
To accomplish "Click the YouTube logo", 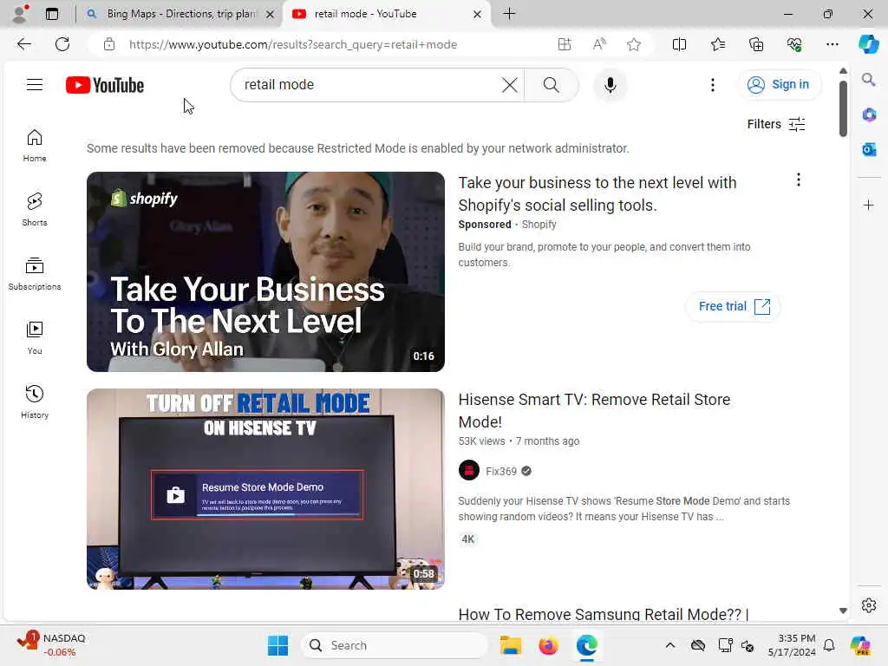I will [x=105, y=85].
